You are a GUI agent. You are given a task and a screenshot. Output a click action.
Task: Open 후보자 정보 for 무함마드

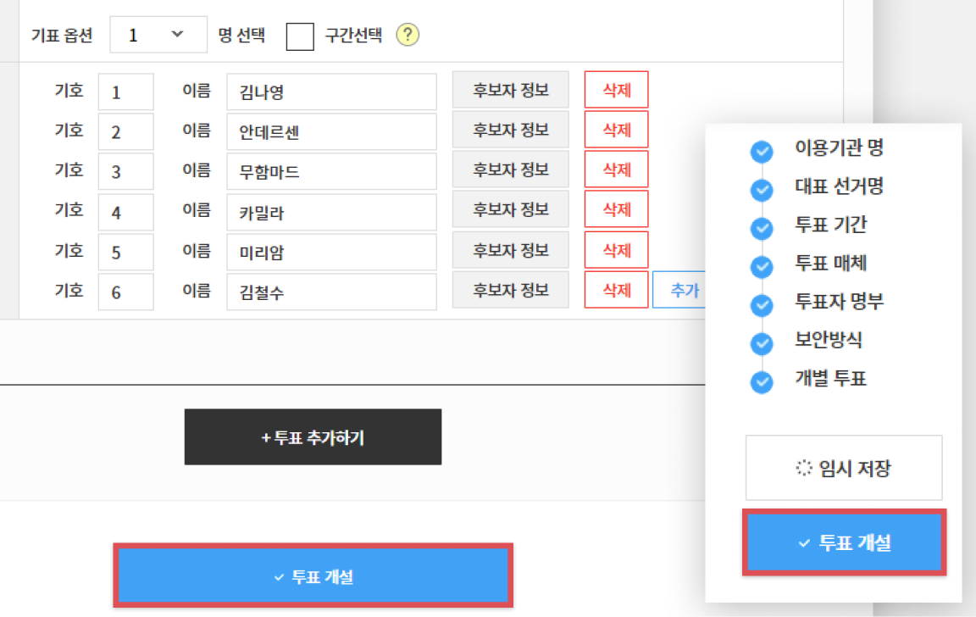click(x=510, y=170)
